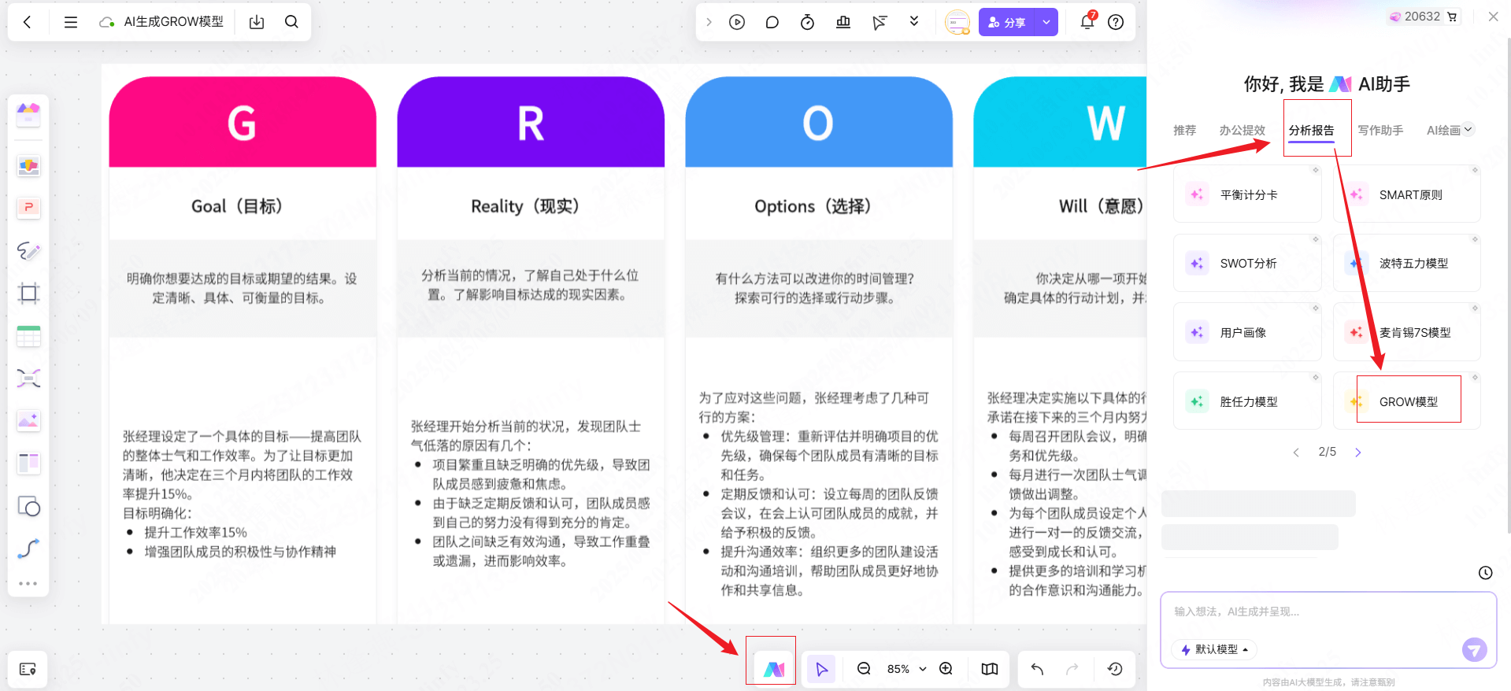Viewport: 1511px width, 691px height.
Task: Choose the SMART原则 template
Action: [1406, 194]
